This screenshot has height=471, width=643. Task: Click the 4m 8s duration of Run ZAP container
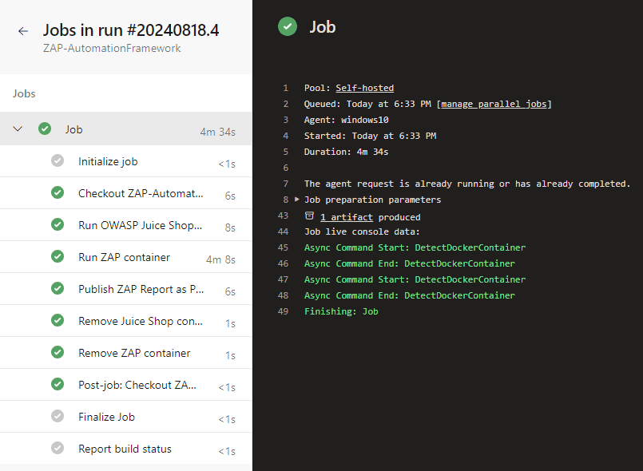click(220, 259)
